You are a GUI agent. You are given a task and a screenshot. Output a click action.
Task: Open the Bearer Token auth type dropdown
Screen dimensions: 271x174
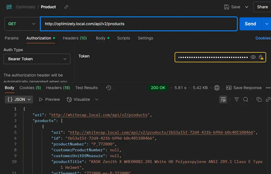tap(37, 59)
